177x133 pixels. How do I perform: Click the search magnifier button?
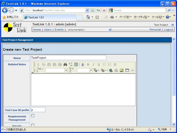click(169, 10)
